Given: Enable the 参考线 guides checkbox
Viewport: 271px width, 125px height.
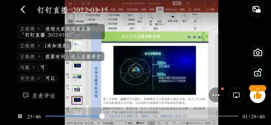Looking at the screenshot, I should 126,24.
